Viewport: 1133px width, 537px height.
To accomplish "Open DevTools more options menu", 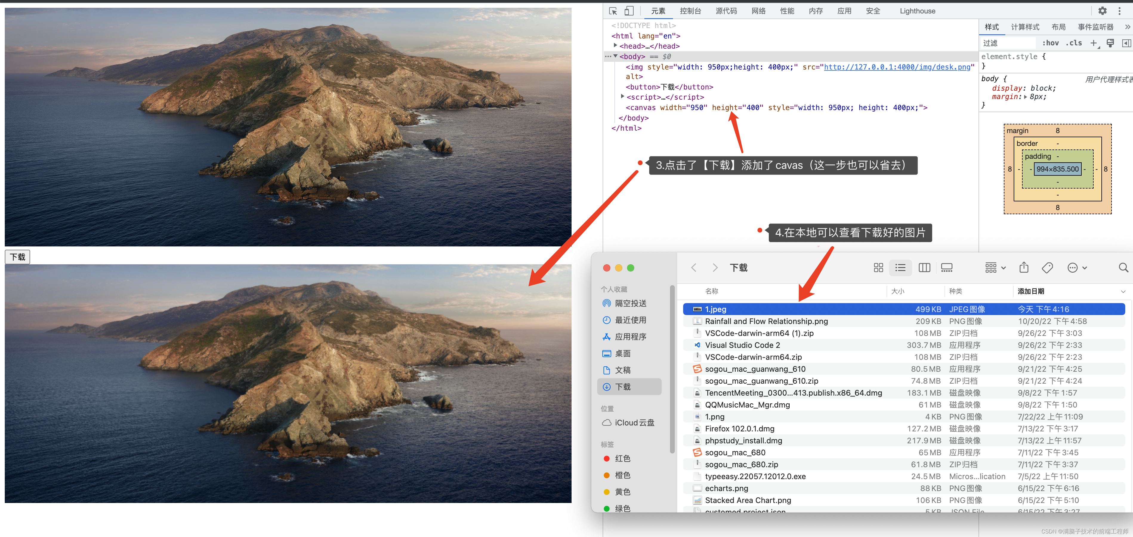I will click(x=1120, y=11).
